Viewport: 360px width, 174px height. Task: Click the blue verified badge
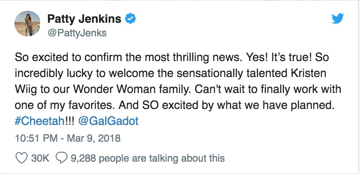[130, 18]
